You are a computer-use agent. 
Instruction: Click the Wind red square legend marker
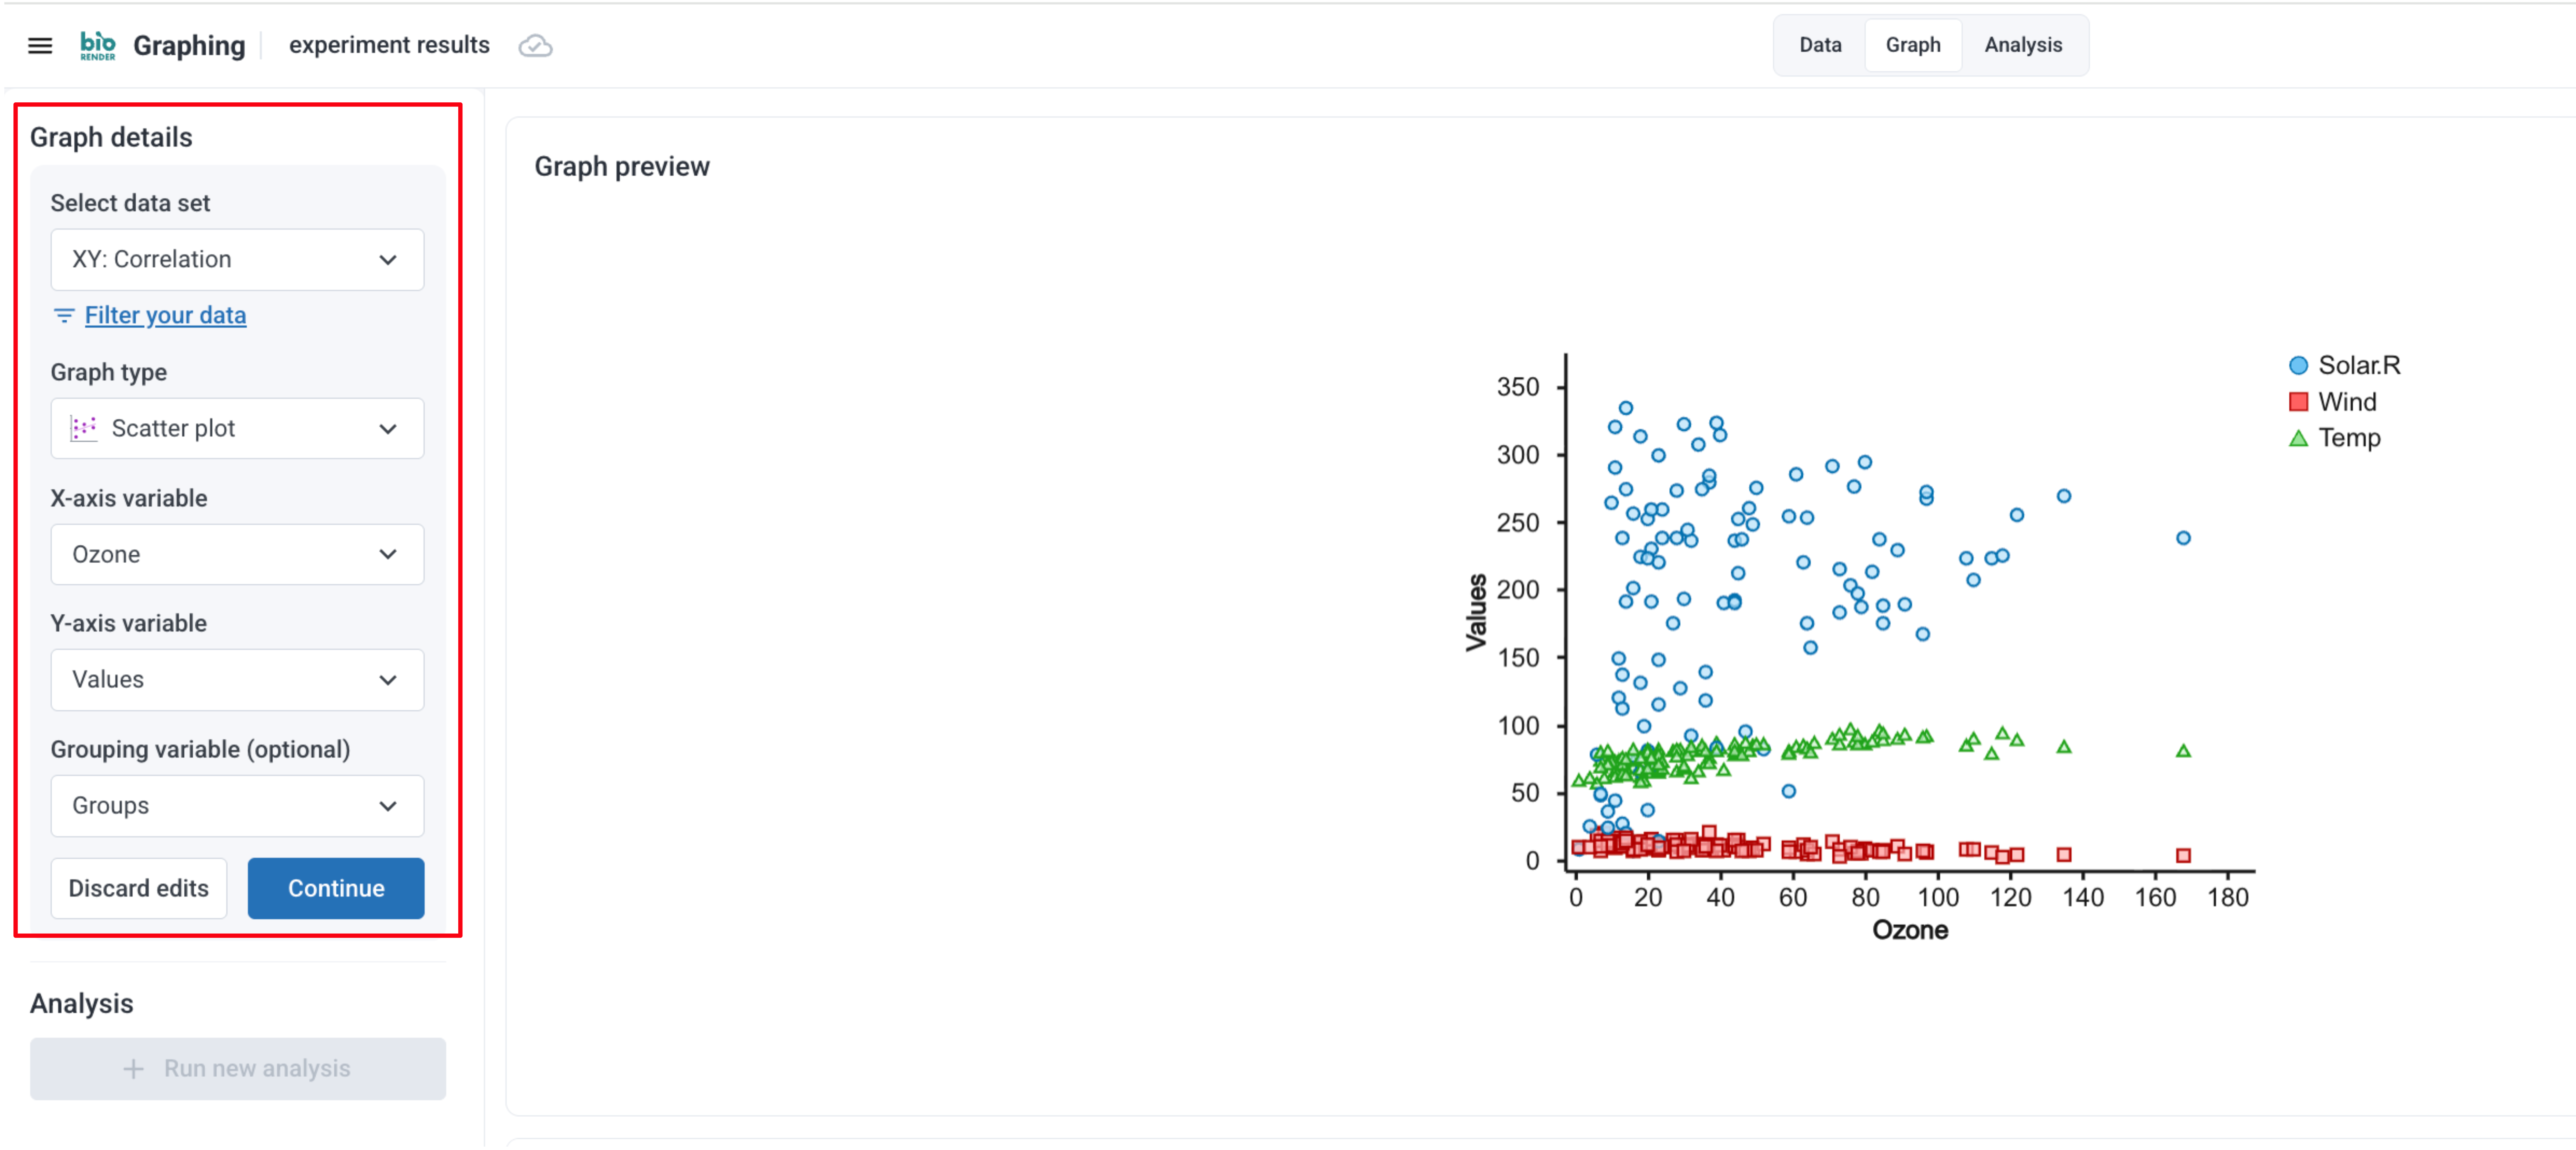(x=2298, y=402)
